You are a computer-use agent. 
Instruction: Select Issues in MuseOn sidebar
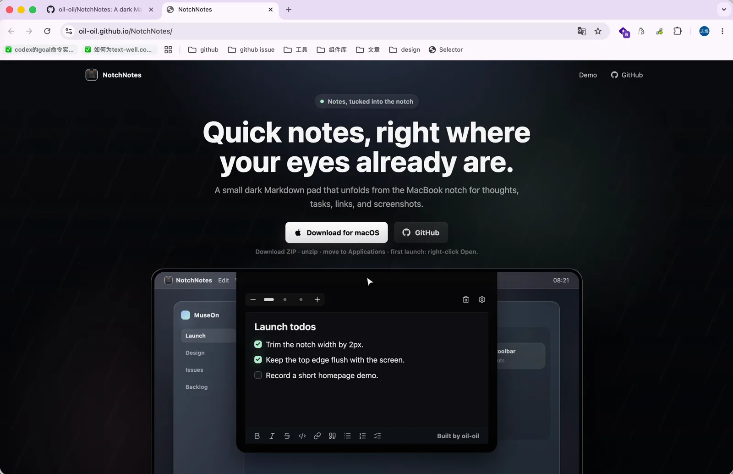[194, 370]
